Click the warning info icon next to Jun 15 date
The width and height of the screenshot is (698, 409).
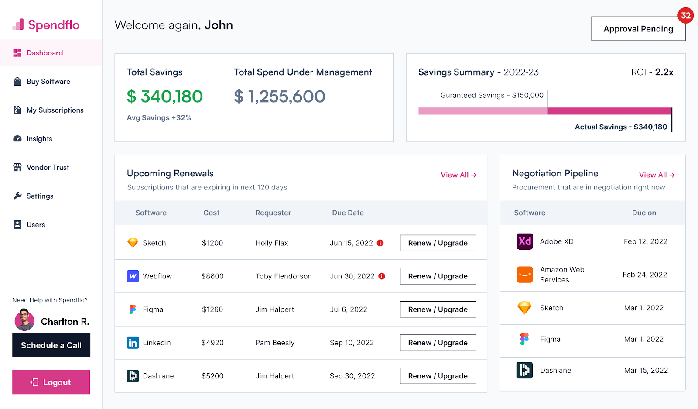(x=380, y=243)
